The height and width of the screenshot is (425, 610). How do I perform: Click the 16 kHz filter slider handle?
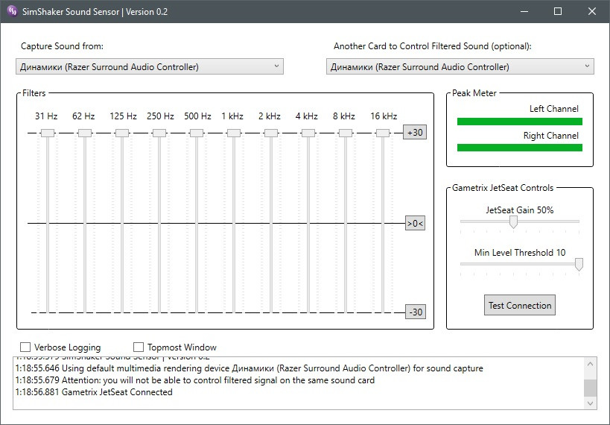coord(383,133)
